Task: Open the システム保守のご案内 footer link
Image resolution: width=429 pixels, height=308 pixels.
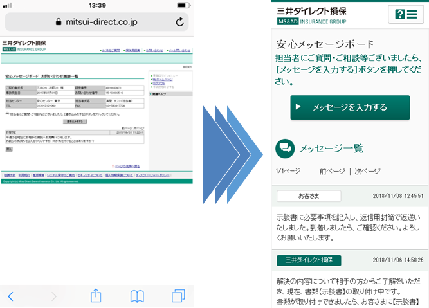Action: pyautogui.click(x=60, y=175)
